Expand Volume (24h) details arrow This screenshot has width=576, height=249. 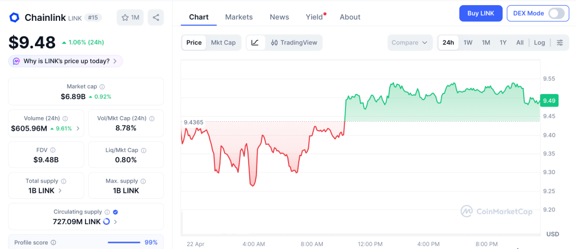[78, 128]
